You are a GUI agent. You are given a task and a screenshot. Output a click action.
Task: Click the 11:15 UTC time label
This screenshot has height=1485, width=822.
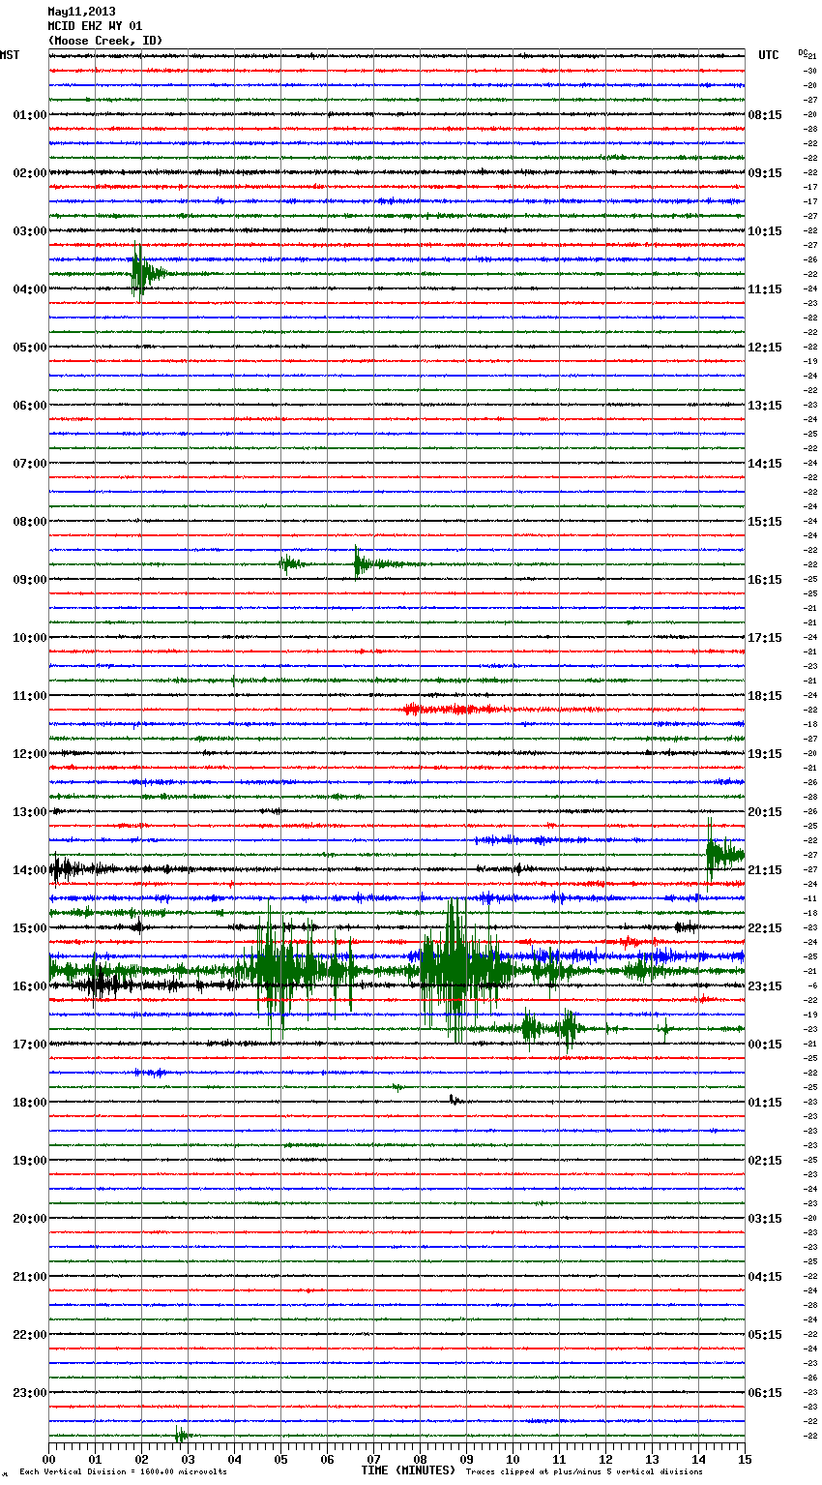765,289
